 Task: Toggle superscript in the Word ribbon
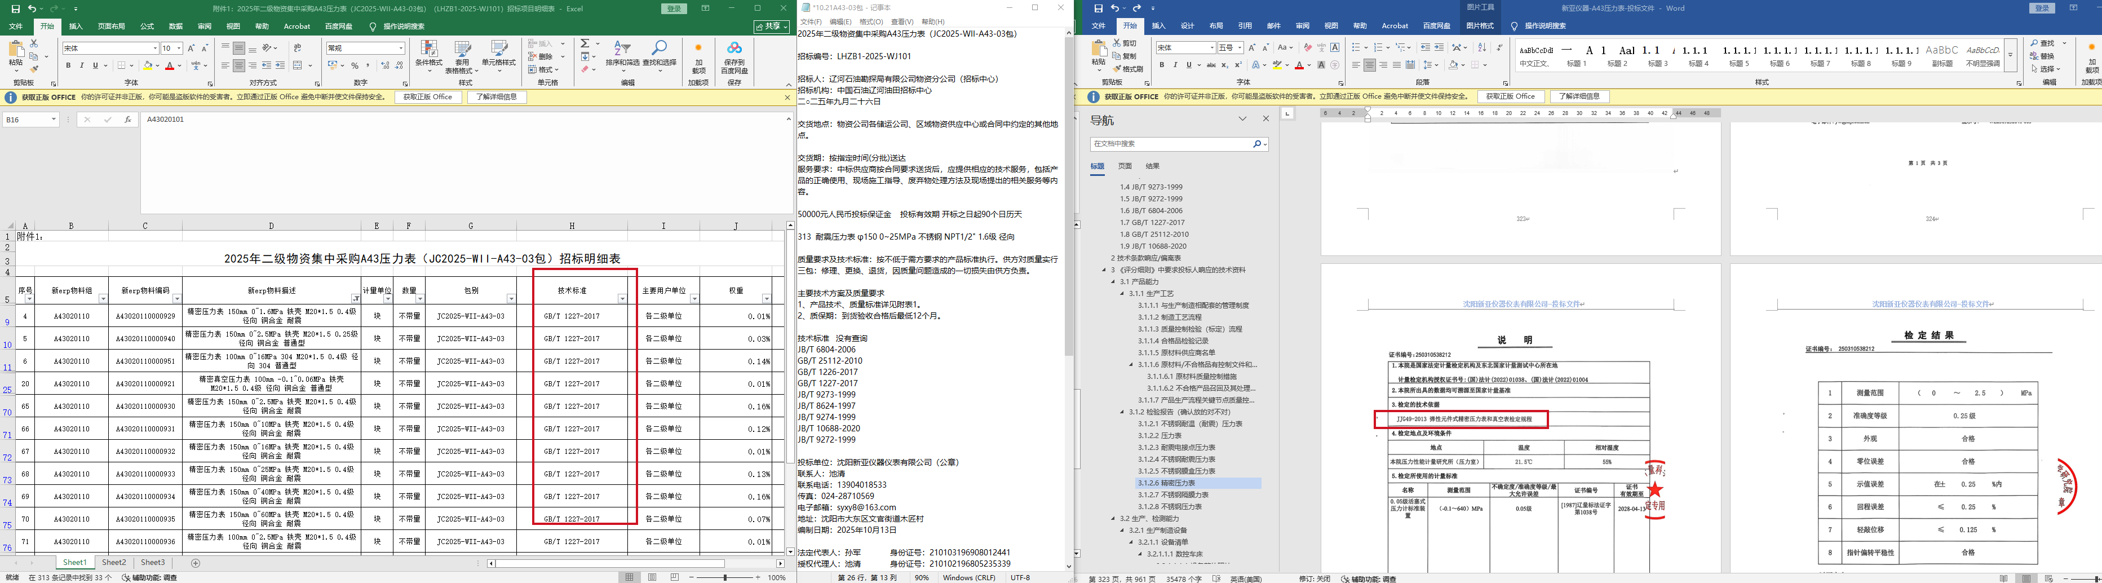(x=1238, y=65)
